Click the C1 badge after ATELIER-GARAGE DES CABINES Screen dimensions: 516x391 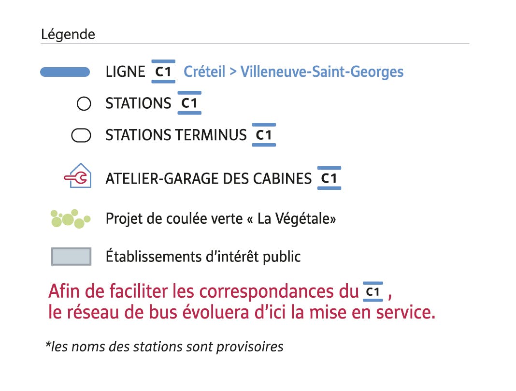tap(329, 178)
